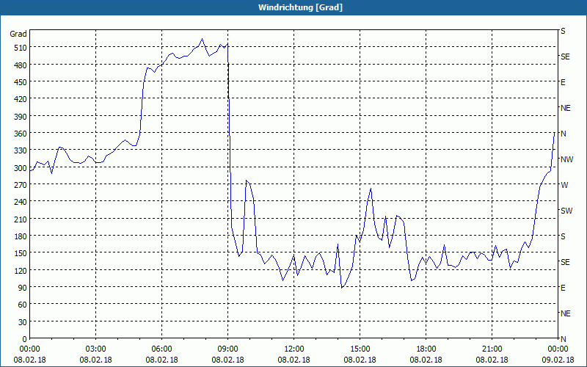Click the 'Windrichtung [Grad]' chart title
The width and height of the screenshot is (587, 367).
pyautogui.click(x=300, y=7)
